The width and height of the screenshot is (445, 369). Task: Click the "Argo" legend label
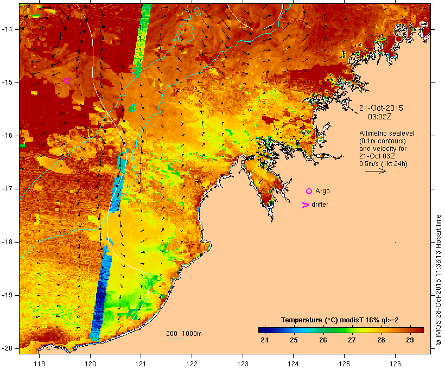pos(323,192)
